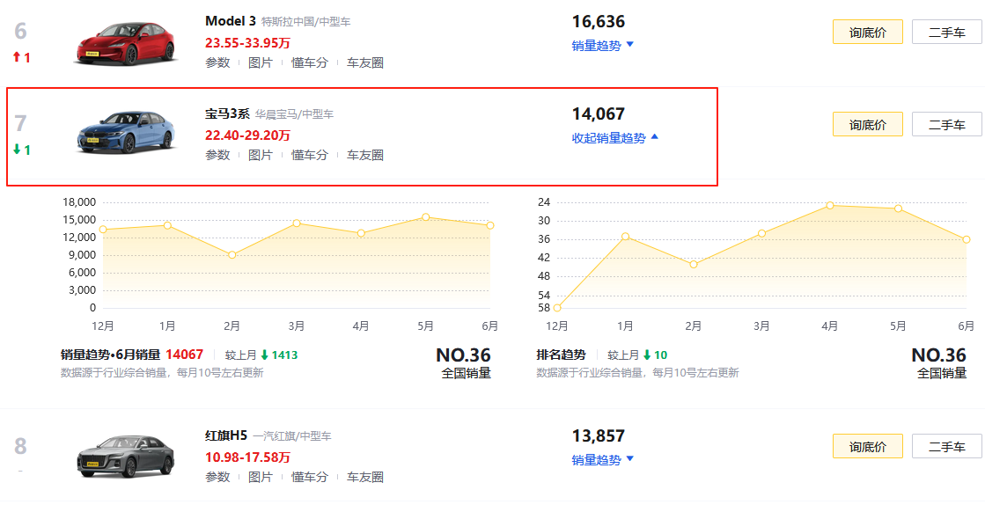Screen dimensions: 985x512
Task: Open the 红旗H5 title link
Action: tap(226, 435)
